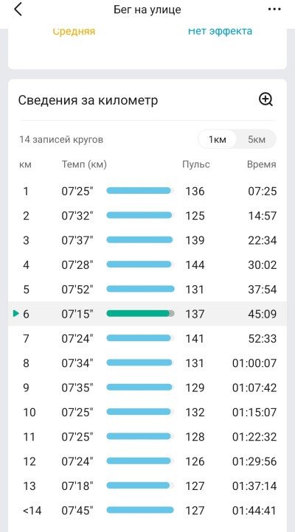This screenshot has height=532, width=295.
Task: Tap the Время column header
Action: [x=261, y=164]
